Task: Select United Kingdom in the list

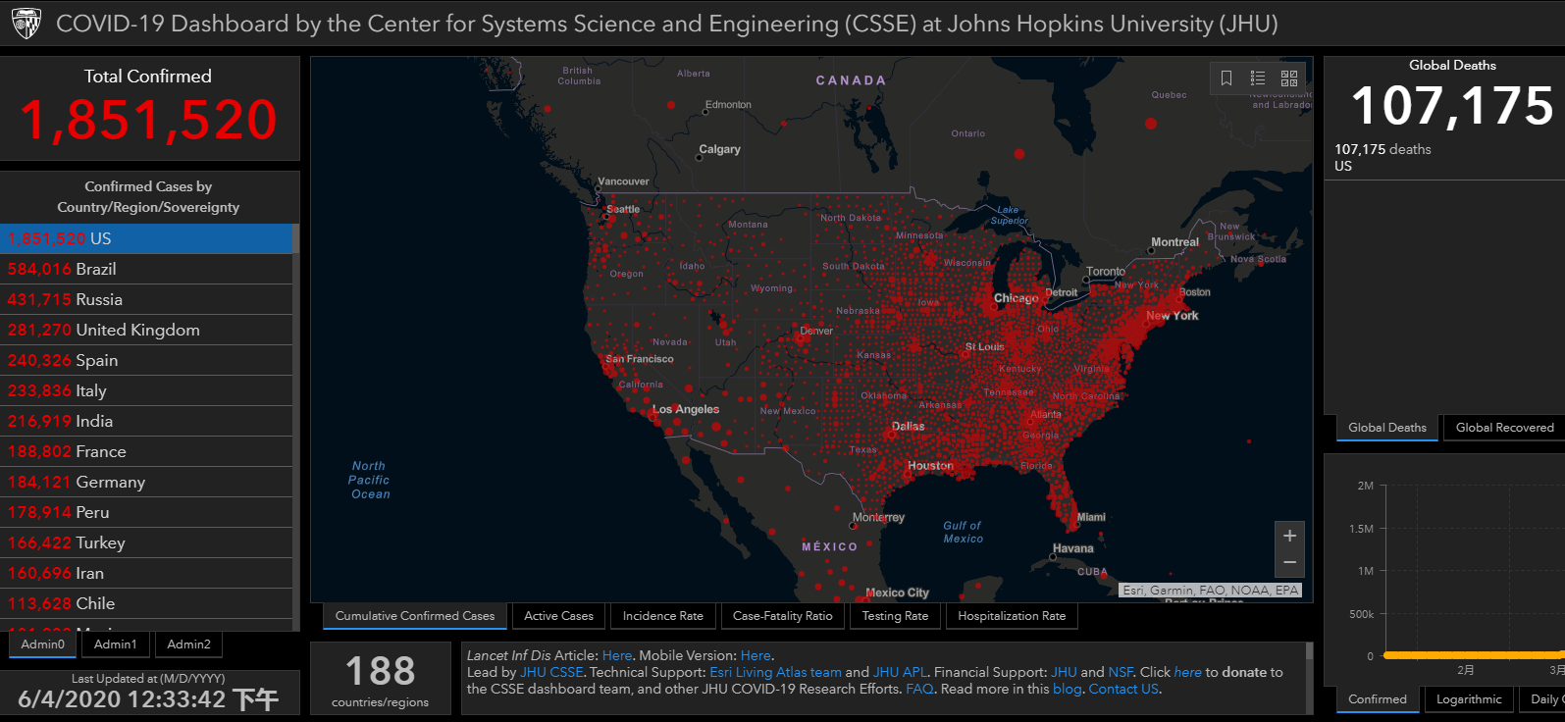Action: [x=146, y=330]
